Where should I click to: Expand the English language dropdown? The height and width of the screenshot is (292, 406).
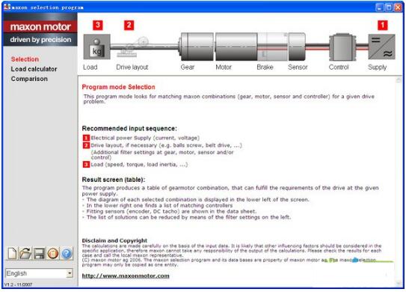[x=70, y=273]
